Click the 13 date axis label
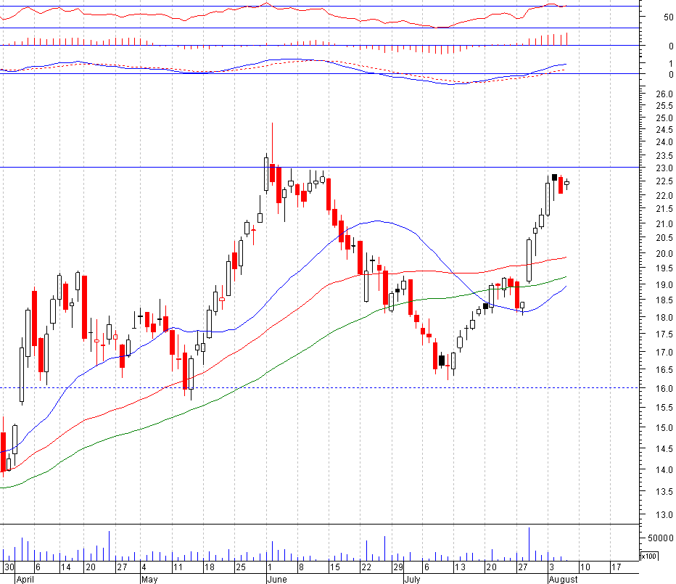Screen dimensions: 676x584 (x=460, y=567)
